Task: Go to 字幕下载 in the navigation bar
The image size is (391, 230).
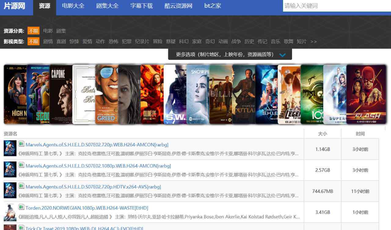Action: (x=141, y=6)
